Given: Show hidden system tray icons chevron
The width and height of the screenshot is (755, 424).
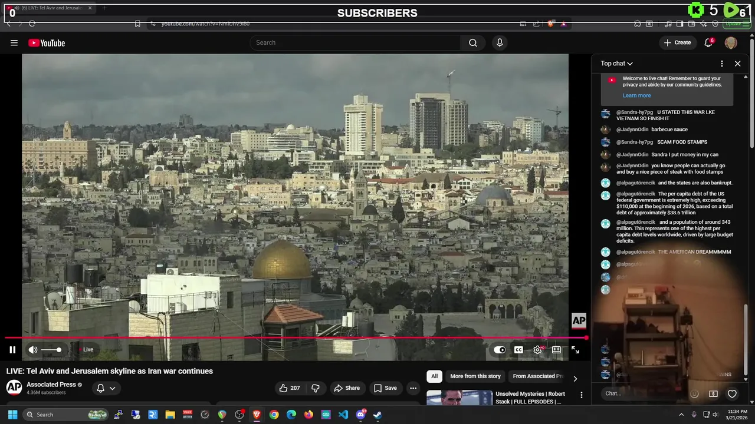Looking at the screenshot, I should (x=681, y=415).
